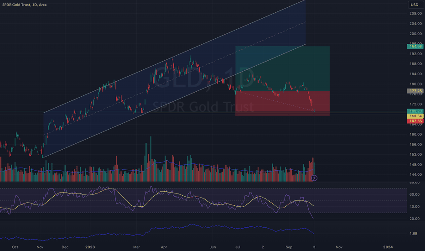This screenshot has height=251, width=425.
Task: Click the Mar label on time axis
Action: (x=136, y=247)
